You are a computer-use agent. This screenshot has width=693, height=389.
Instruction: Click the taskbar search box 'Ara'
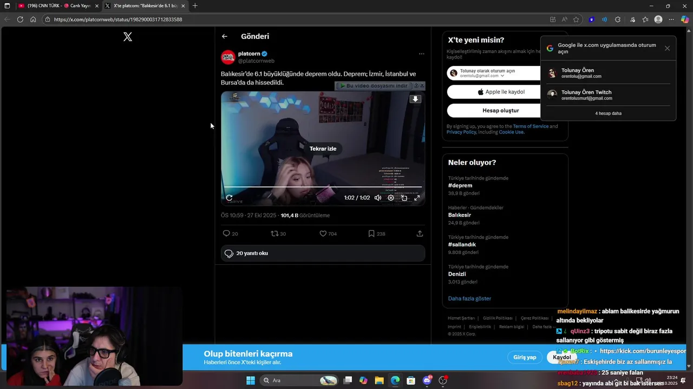[x=299, y=380]
